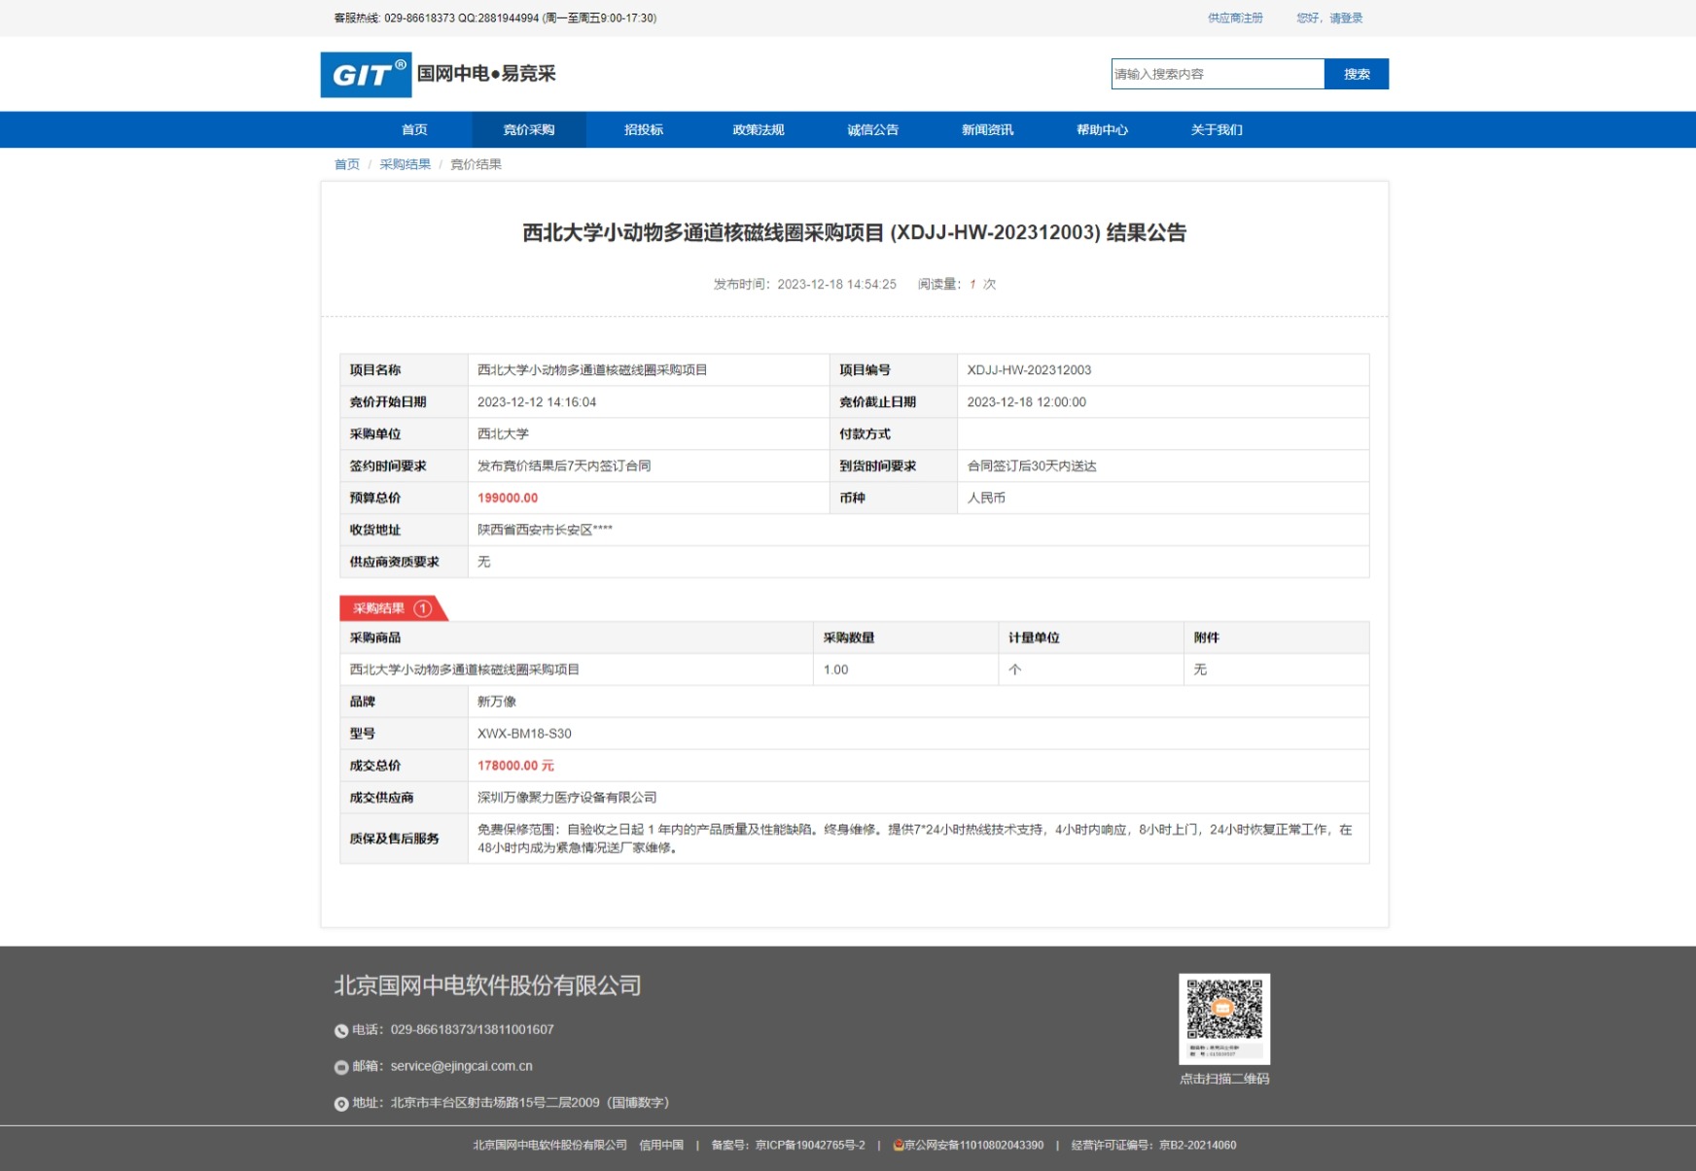The image size is (1696, 1171).
Task: Click the police badge icon beside 京公网安备
Action: (898, 1146)
